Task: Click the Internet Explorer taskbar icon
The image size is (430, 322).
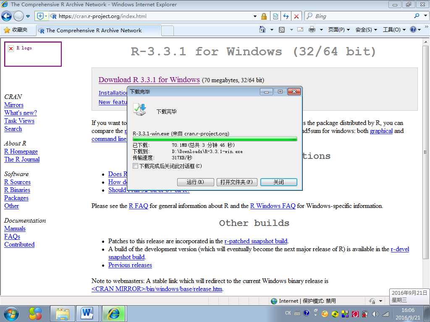Action: click(x=113, y=314)
